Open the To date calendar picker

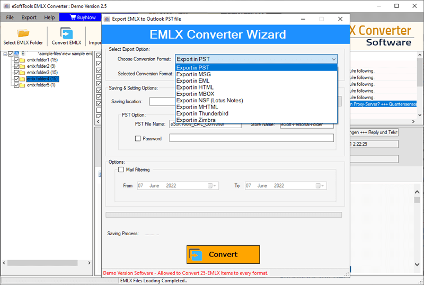pos(320,186)
